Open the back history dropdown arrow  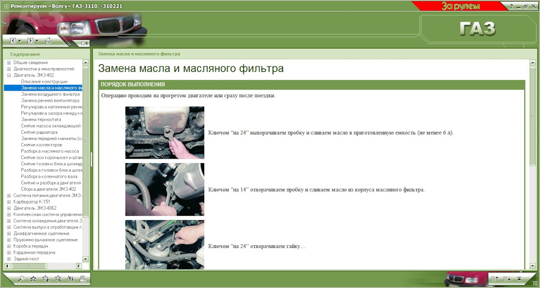coord(20,41)
